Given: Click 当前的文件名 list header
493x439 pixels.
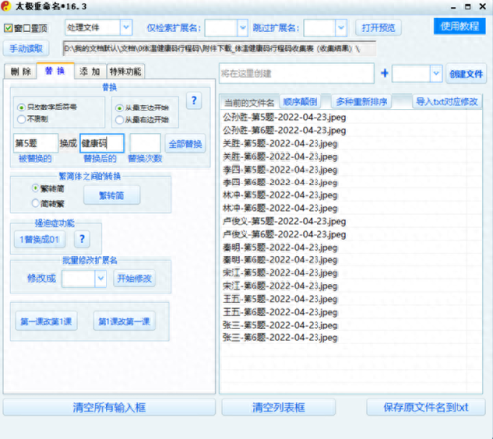Looking at the screenshot, I should click(x=249, y=103).
